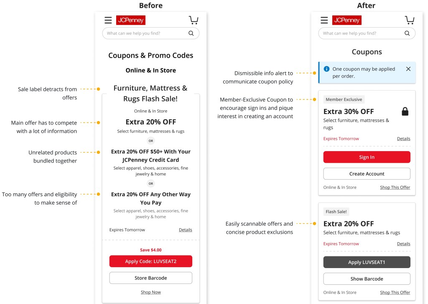The width and height of the screenshot is (428, 304).
Task: Dismiss the one coupon info alert
Action: pyautogui.click(x=408, y=69)
